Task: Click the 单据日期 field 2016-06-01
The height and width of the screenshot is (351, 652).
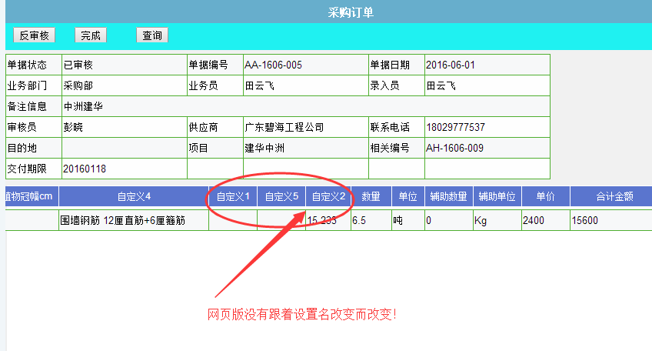Action: click(x=451, y=65)
